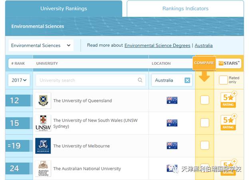249x180 pixels.
Task: Click Australian flag in Queensland row
Action: [172, 100]
